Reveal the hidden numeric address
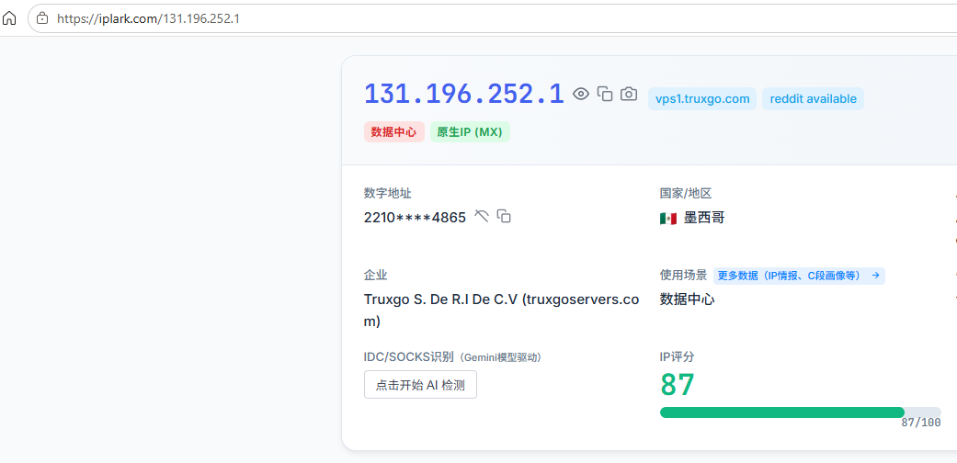Viewport: 957px width, 463px height. (x=482, y=216)
